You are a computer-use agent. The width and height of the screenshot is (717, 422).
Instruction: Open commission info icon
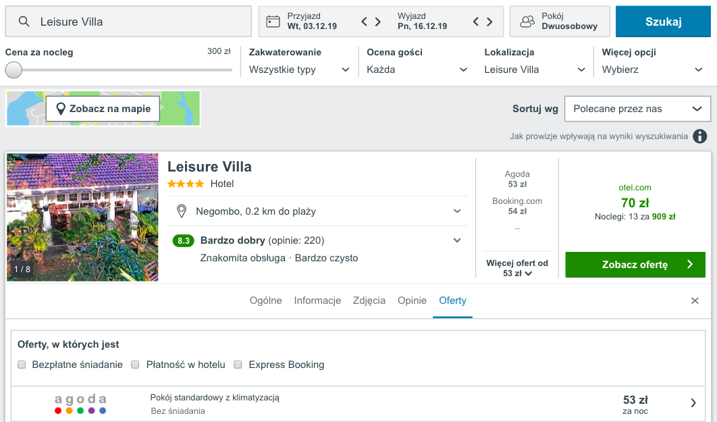tap(699, 136)
